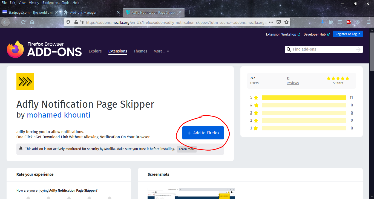Screen dimensions: 374x199
Task: Go to the Explore section
Action: click(95, 51)
